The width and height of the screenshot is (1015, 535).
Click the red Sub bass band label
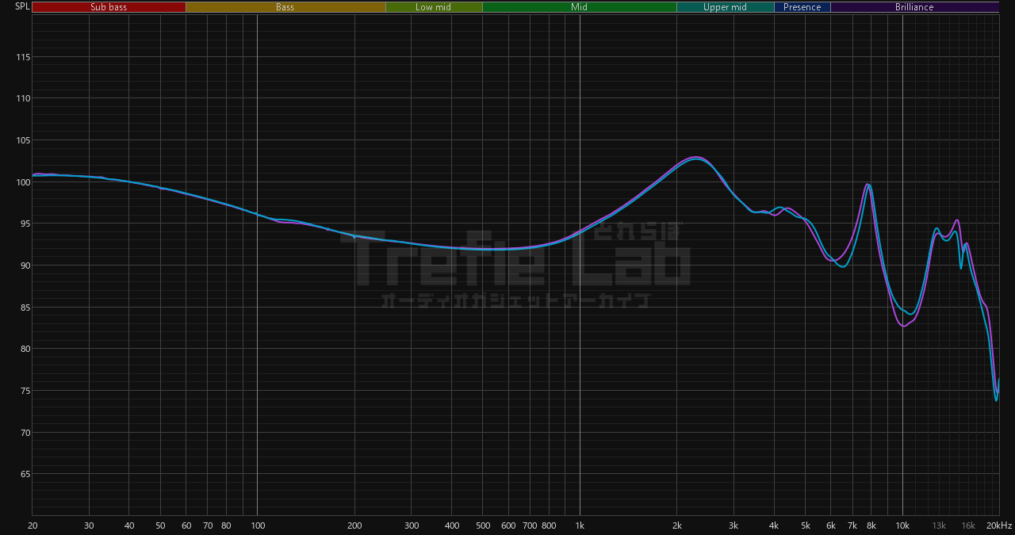tap(109, 7)
